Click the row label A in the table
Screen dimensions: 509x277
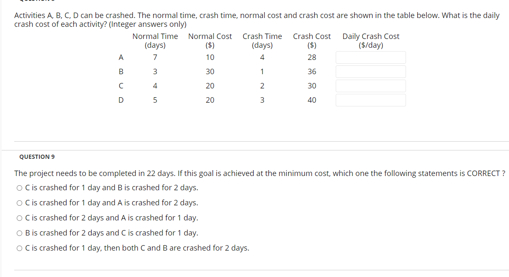pyautogui.click(x=121, y=57)
